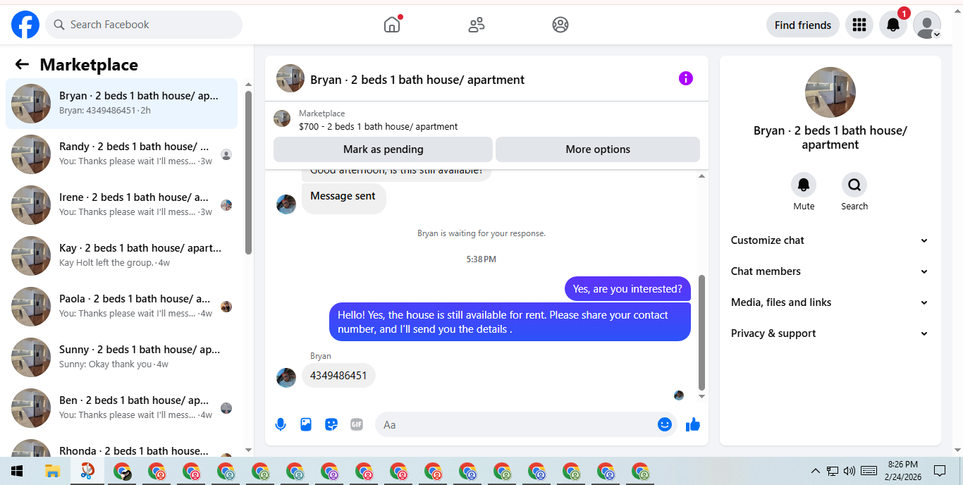
Task: Expand the Privacy & support section
Action: click(x=830, y=333)
